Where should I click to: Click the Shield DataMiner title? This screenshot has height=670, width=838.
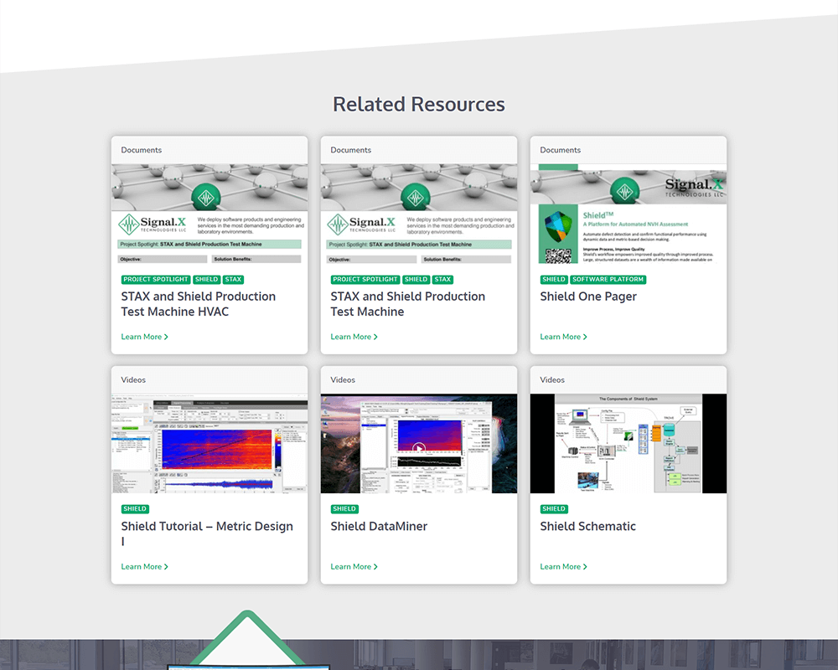coord(380,526)
